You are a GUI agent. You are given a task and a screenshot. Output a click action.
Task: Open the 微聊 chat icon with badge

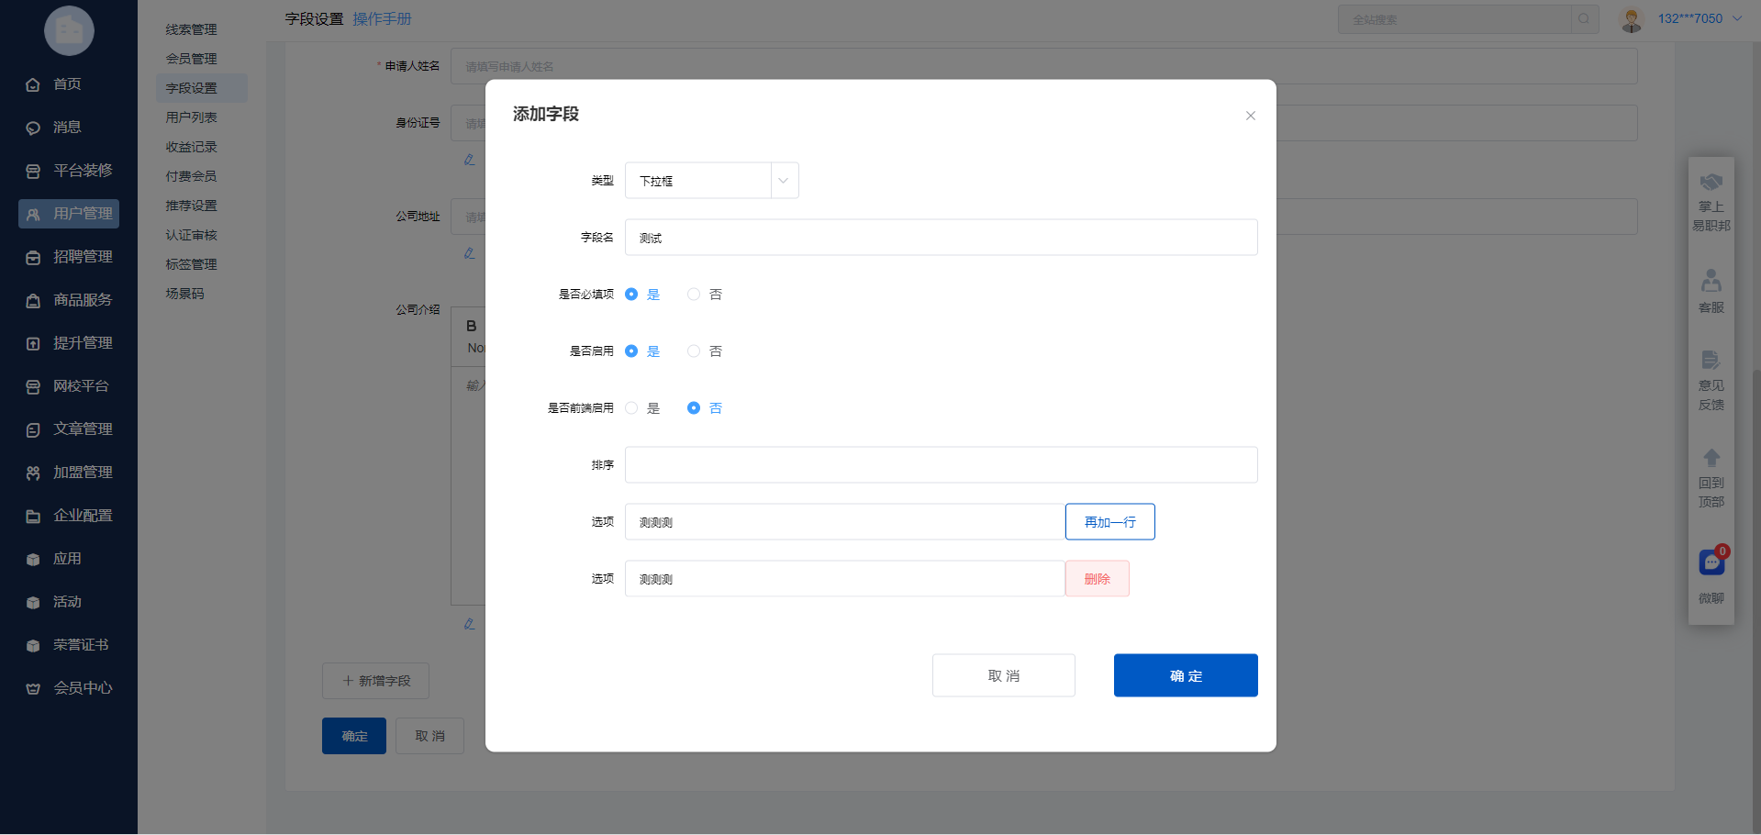click(1711, 562)
